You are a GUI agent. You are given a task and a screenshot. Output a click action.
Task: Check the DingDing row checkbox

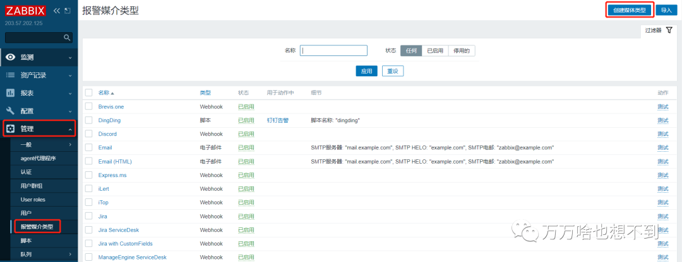coord(89,120)
